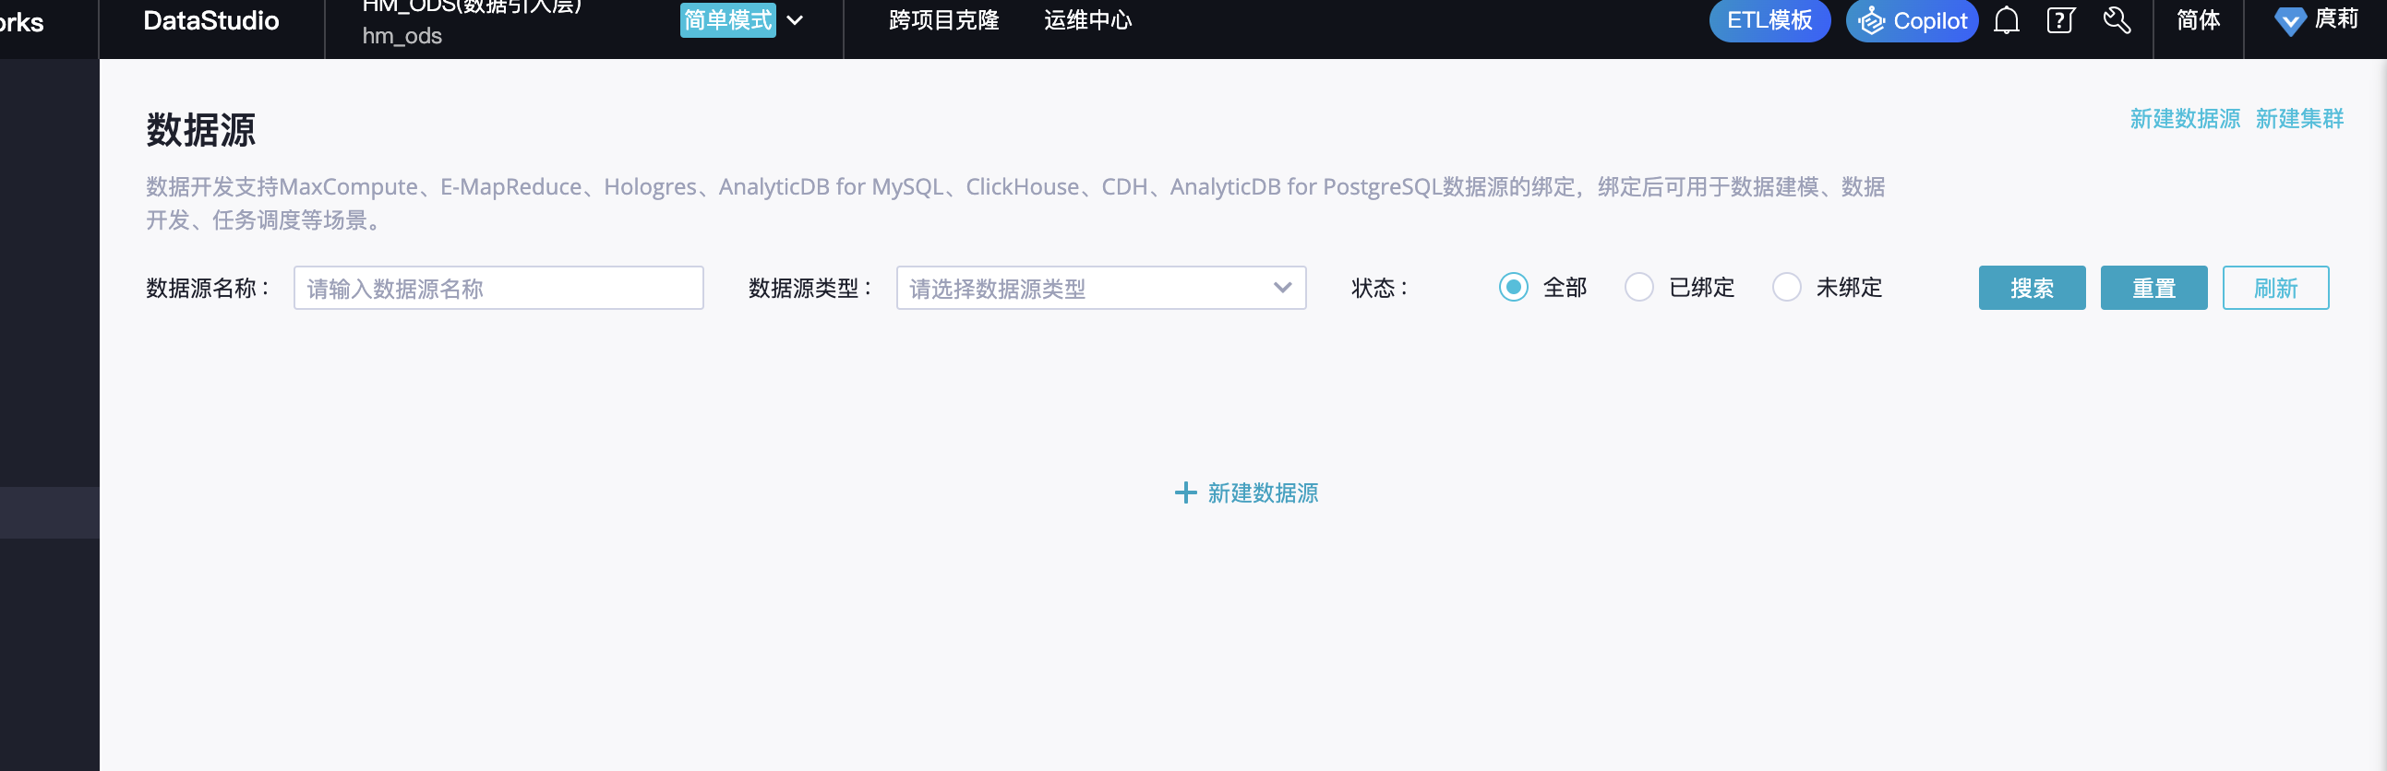Open the help question mark icon

[2060, 19]
